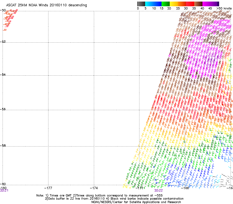The width and height of the screenshot is (233, 204).
Task: Click the blue 5–15 knots legend segment
Action: 153,4
